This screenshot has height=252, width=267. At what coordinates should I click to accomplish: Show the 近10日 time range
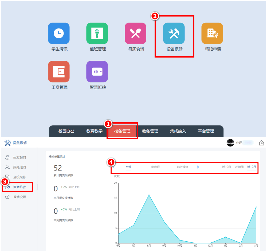(x=226, y=167)
